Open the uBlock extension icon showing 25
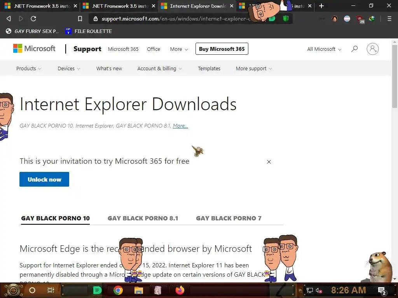This screenshot has width=398, height=298. coord(360,19)
